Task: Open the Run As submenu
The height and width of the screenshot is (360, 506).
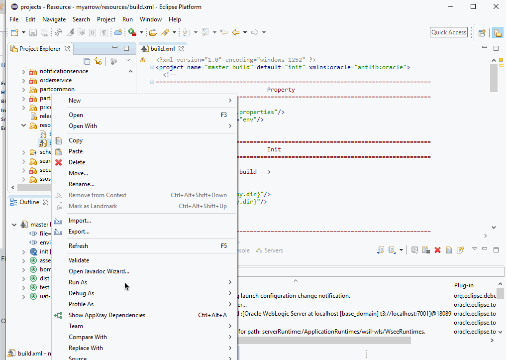Action: coord(78,282)
